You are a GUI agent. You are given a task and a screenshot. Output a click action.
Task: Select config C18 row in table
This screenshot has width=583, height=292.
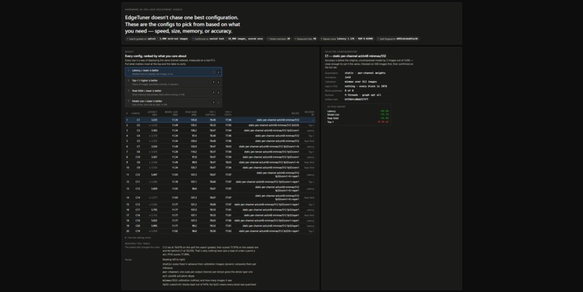[220, 220]
